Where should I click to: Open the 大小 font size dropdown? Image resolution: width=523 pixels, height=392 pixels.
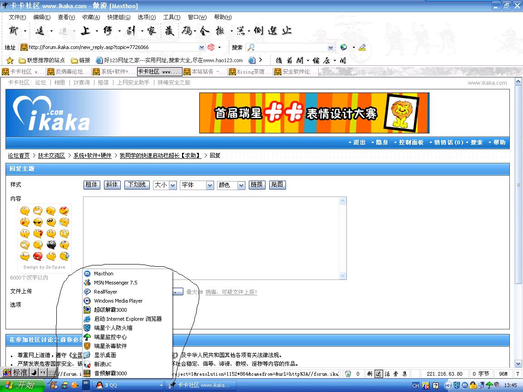[165, 185]
